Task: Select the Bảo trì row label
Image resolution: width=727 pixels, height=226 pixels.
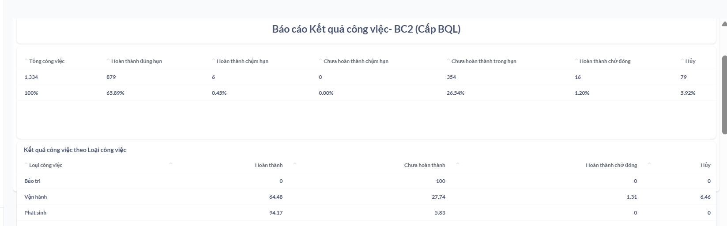Action: 32,181
